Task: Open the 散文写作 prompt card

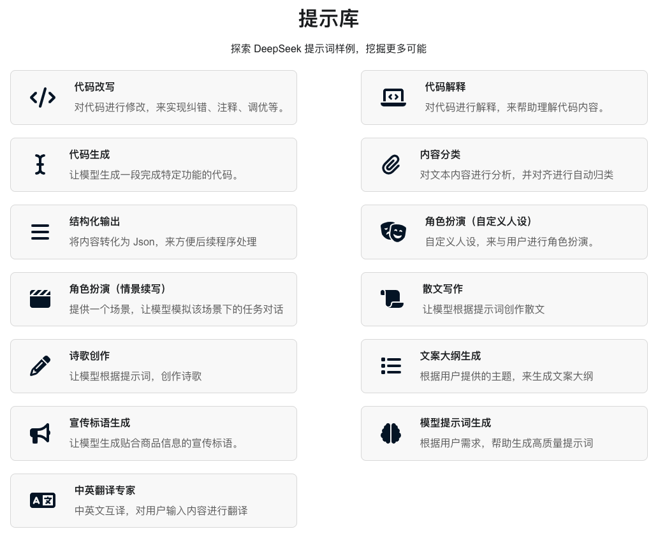Action: click(504, 299)
